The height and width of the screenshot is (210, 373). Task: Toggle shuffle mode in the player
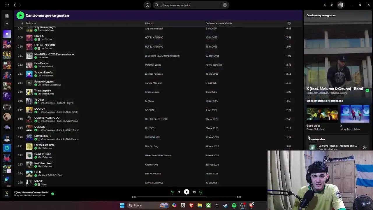point(172,192)
